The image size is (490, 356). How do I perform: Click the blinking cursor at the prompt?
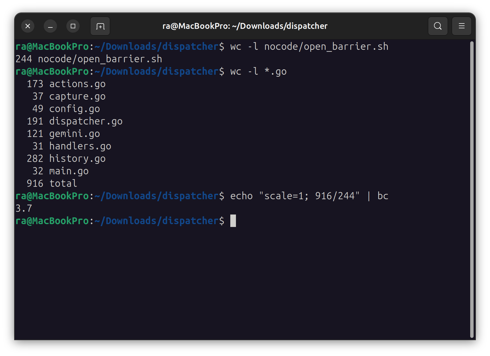click(233, 221)
